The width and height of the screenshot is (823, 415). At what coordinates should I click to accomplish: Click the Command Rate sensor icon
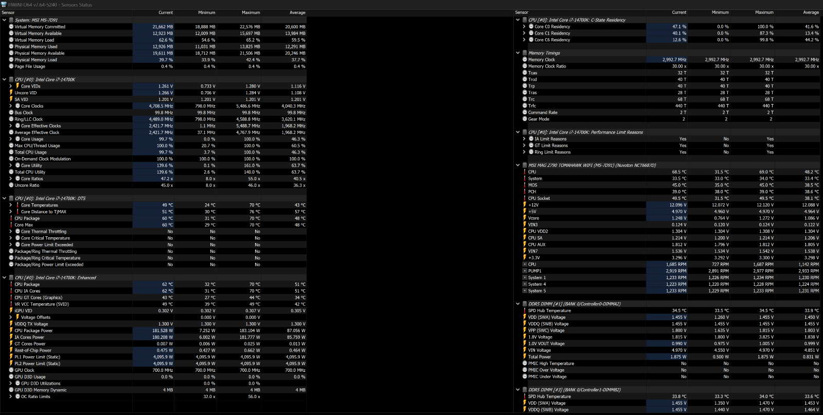click(x=525, y=112)
